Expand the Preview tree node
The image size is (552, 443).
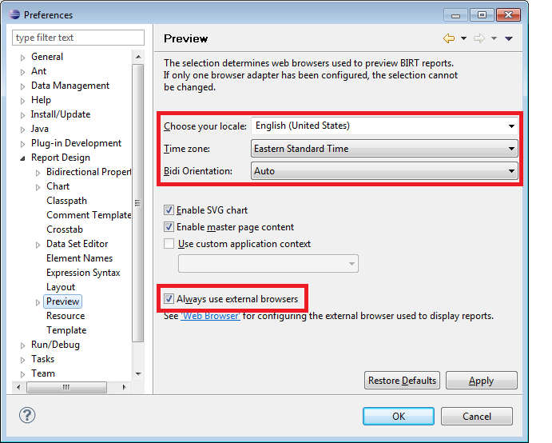38,302
